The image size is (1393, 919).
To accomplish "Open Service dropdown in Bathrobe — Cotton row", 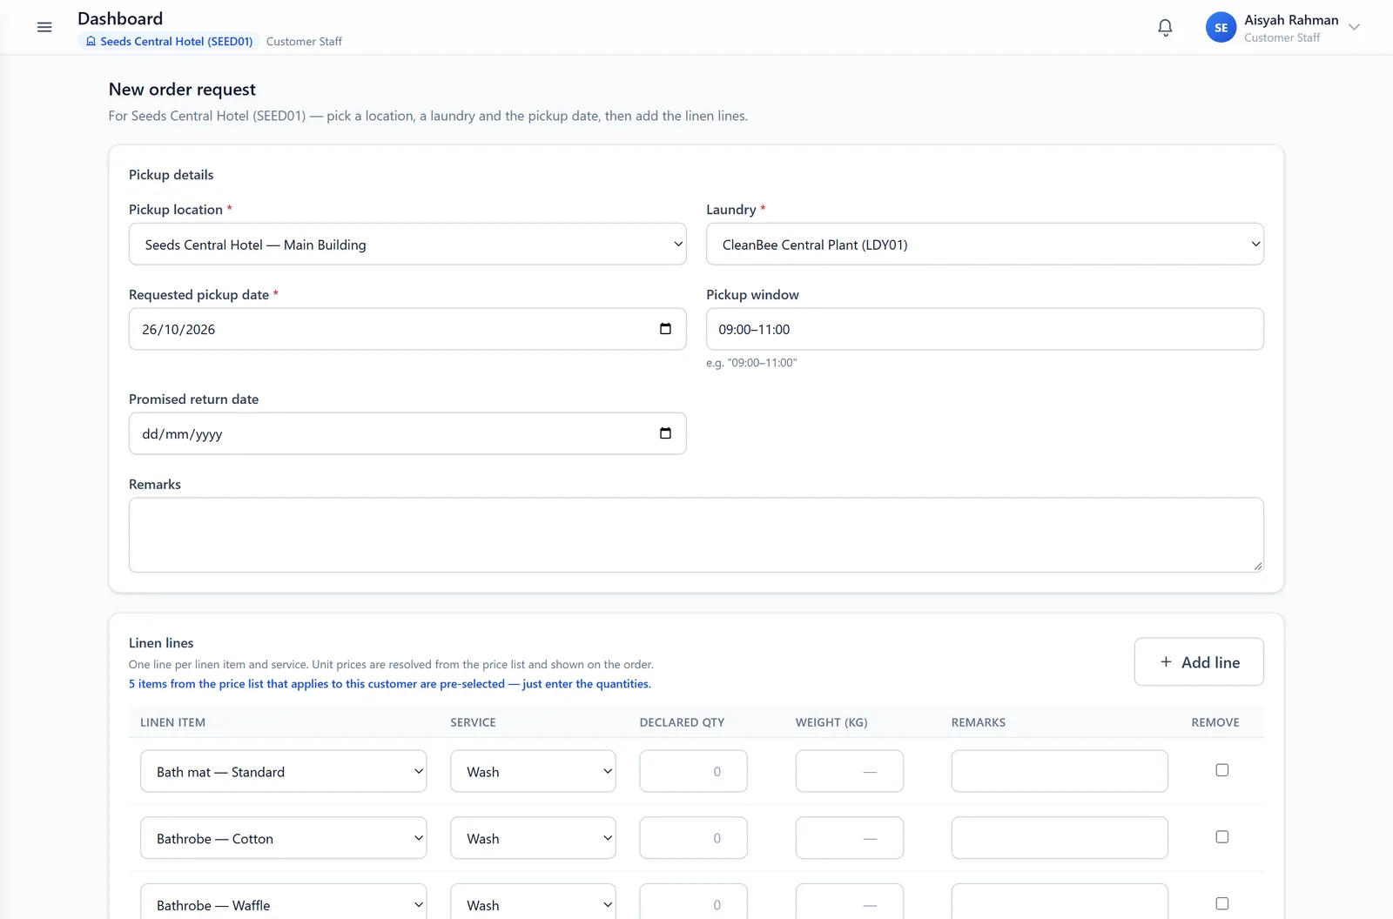I will tap(533, 839).
